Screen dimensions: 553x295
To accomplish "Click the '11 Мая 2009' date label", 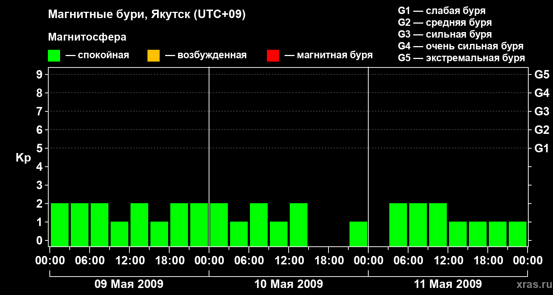I will click(448, 284).
